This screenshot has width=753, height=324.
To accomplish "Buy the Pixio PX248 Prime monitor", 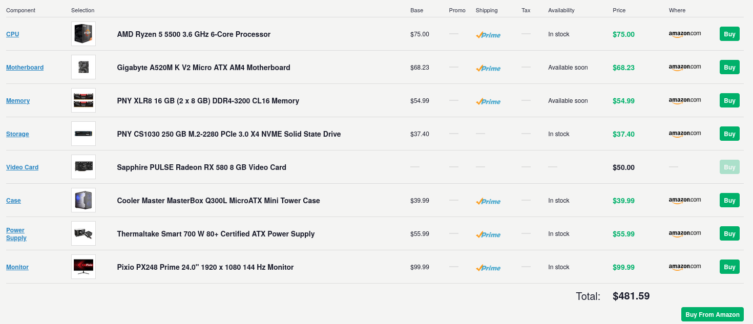I will tap(729, 267).
